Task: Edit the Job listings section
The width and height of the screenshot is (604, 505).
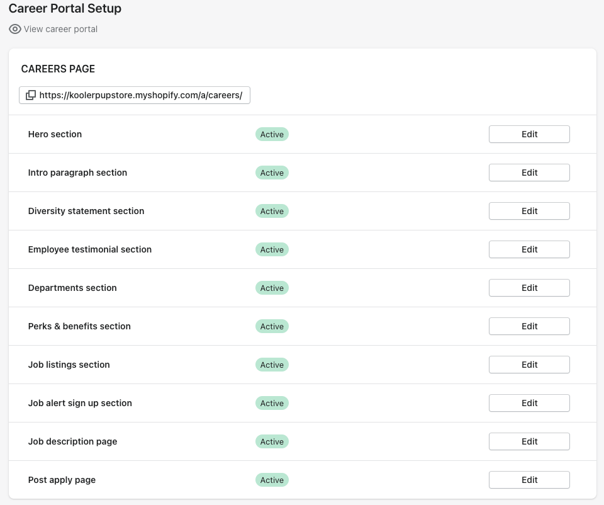Action: pyautogui.click(x=528, y=365)
